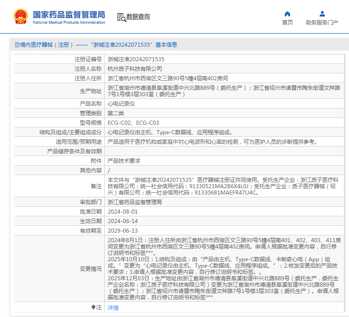
Task: Select registration number 浙械注准20242071535 value
Action: pos(136,59)
